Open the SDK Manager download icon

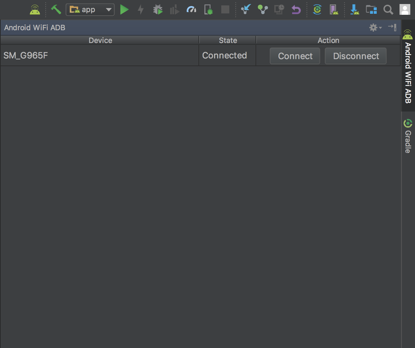pyautogui.click(x=355, y=9)
